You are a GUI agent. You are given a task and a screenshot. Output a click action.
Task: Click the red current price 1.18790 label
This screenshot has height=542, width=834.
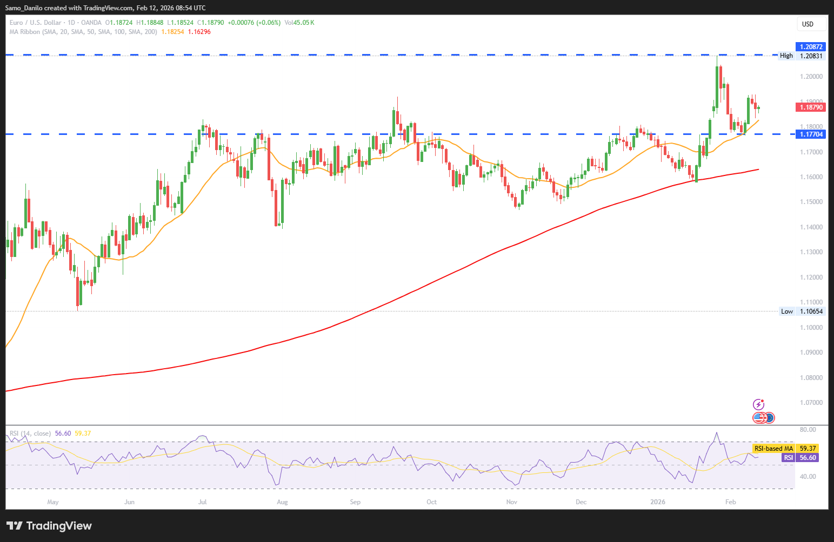click(x=811, y=107)
